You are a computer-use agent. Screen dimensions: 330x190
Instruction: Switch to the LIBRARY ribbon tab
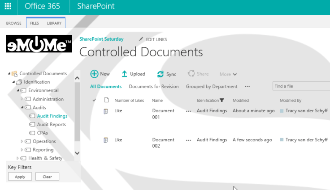[54, 23]
